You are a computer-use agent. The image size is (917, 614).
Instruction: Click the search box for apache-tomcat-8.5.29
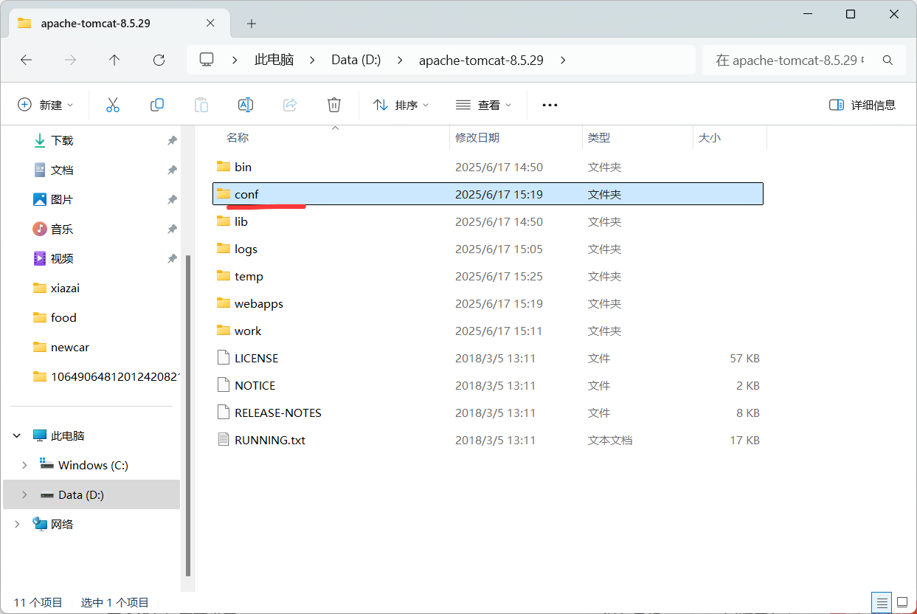(803, 60)
